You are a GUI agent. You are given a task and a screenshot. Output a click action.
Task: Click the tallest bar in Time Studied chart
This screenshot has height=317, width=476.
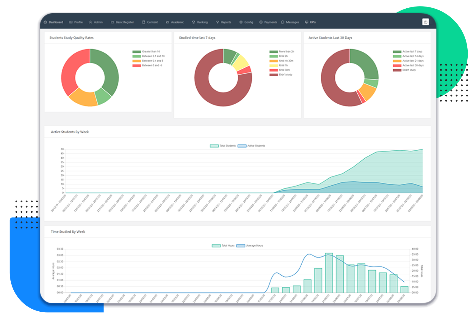pyautogui.click(x=329, y=273)
